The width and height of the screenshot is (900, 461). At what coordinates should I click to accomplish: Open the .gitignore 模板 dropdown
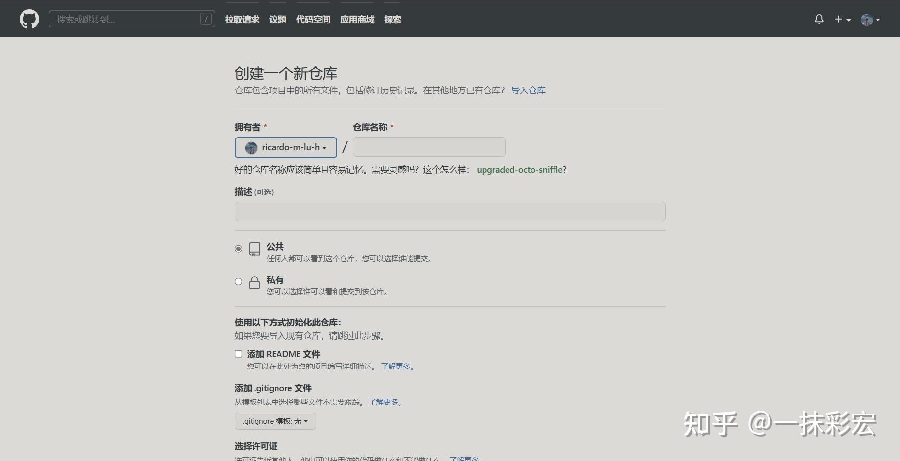275,421
